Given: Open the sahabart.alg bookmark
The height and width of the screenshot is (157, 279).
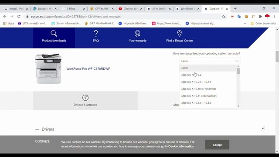Looking at the screenshot, I should click(201, 23).
